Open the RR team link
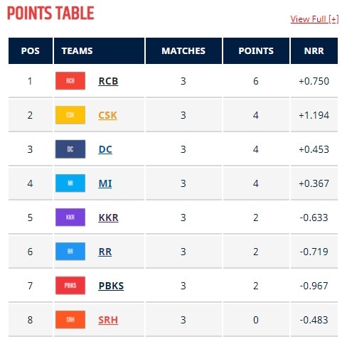Image resolution: width=342 pixels, height=349 pixels. coord(105,252)
